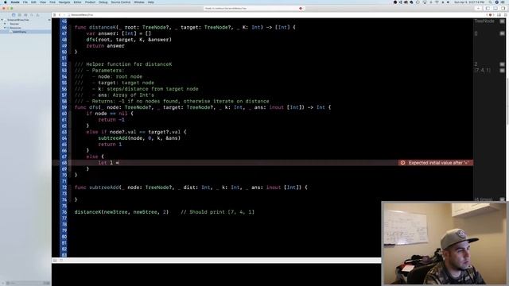Click the Library plus button
This screenshot has width=509, height=286.
478,9
